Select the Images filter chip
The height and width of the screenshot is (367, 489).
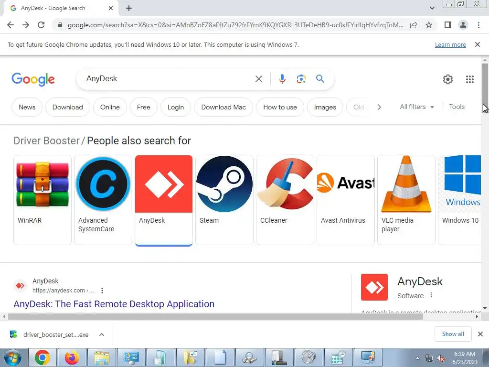point(325,107)
